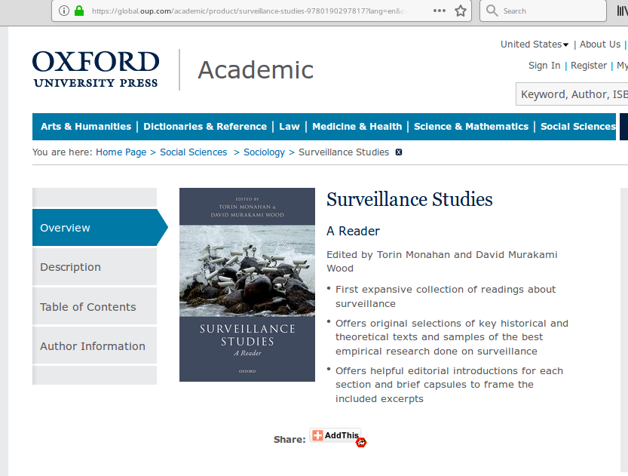Go to Home Page breadcrumb link

click(x=121, y=152)
